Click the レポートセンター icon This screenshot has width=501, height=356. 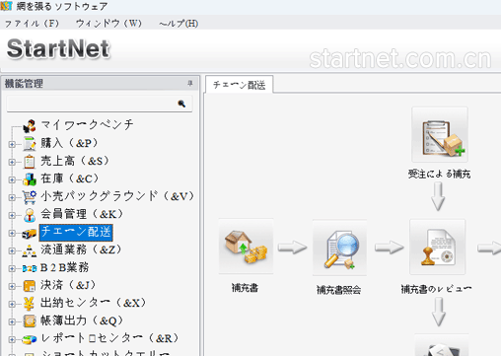30,339
